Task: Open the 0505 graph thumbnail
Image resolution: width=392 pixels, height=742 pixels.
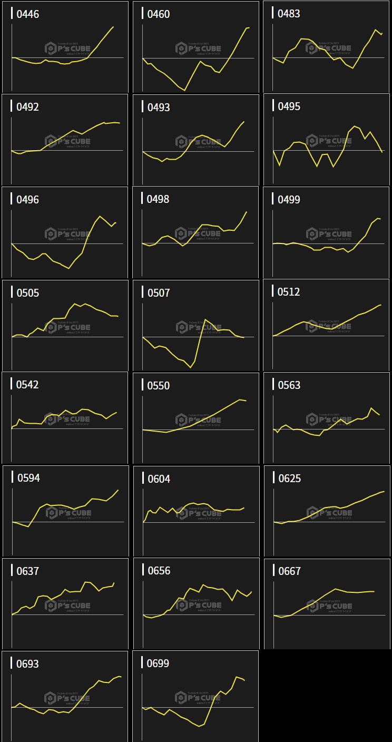Action: pyautogui.click(x=65, y=325)
